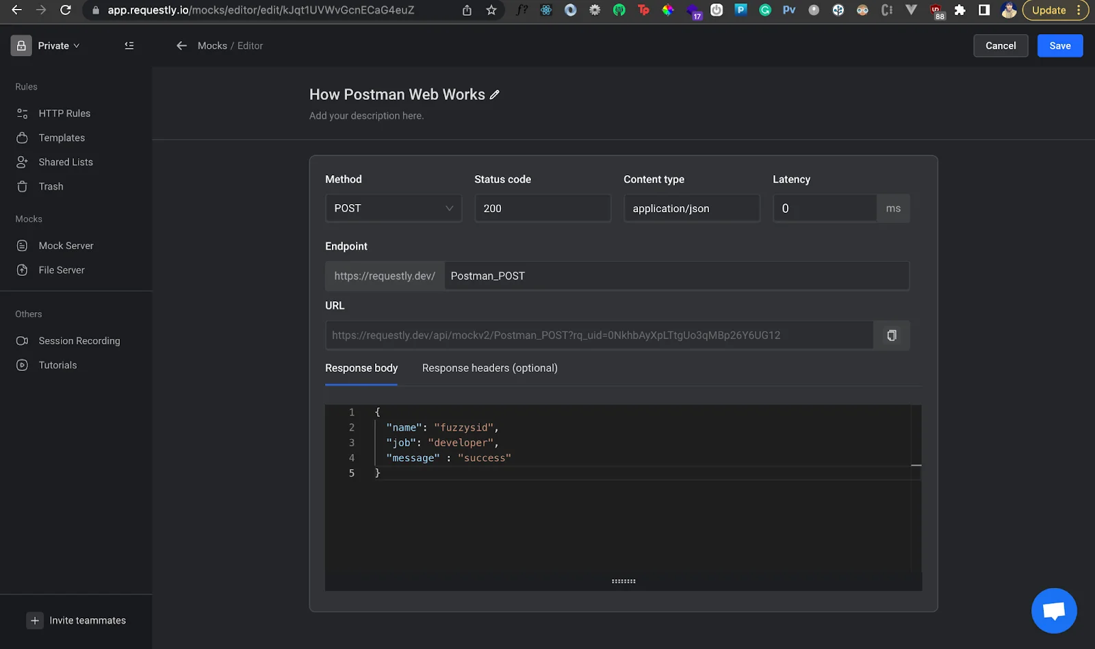
Task: Open Tutorials in the sidebar
Action: (57, 366)
